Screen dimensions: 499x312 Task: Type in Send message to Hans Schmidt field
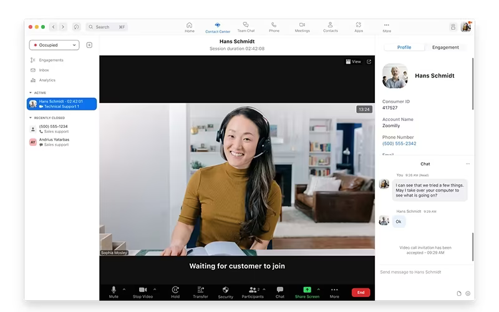(x=425, y=272)
